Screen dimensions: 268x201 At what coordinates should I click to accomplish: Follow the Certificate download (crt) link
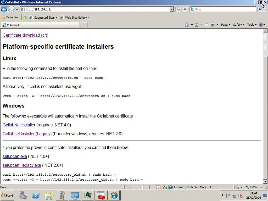(25, 35)
